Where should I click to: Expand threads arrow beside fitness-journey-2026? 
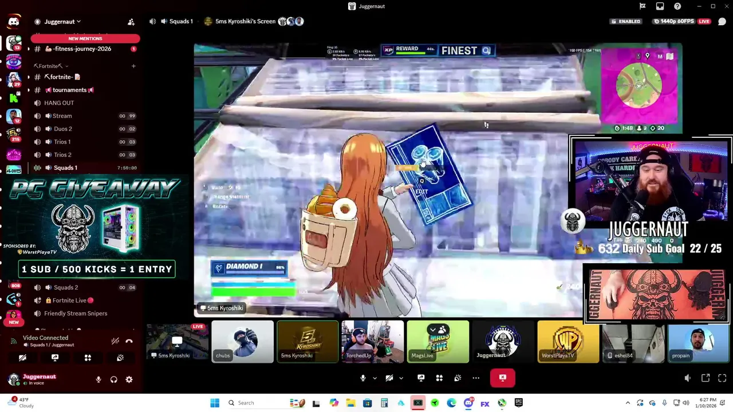[x=28, y=49]
